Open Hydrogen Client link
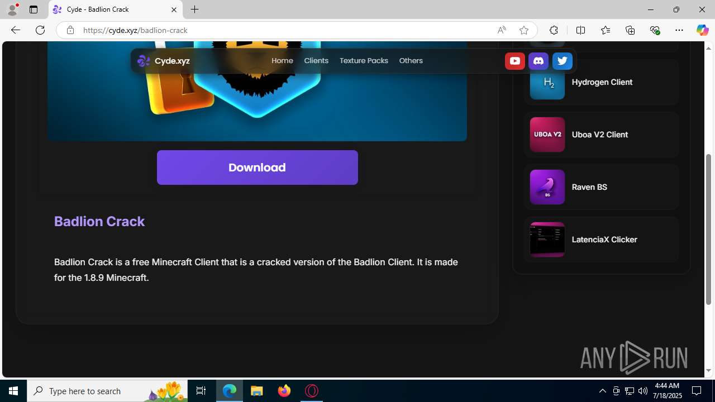This screenshot has width=715, height=402. [x=602, y=82]
